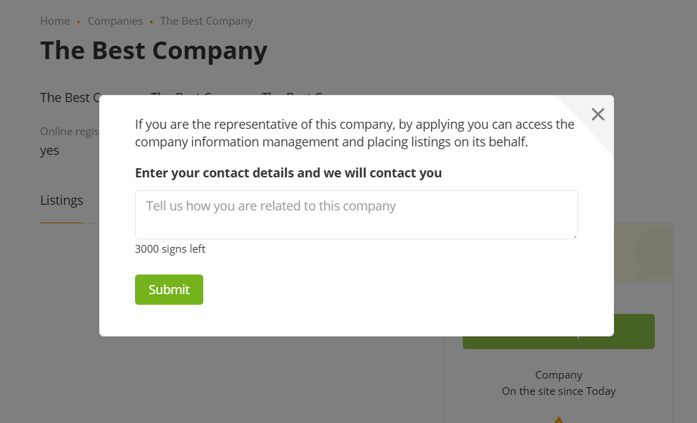Close the dialog with the X icon
697x423 pixels.
click(x=598, y=115)
